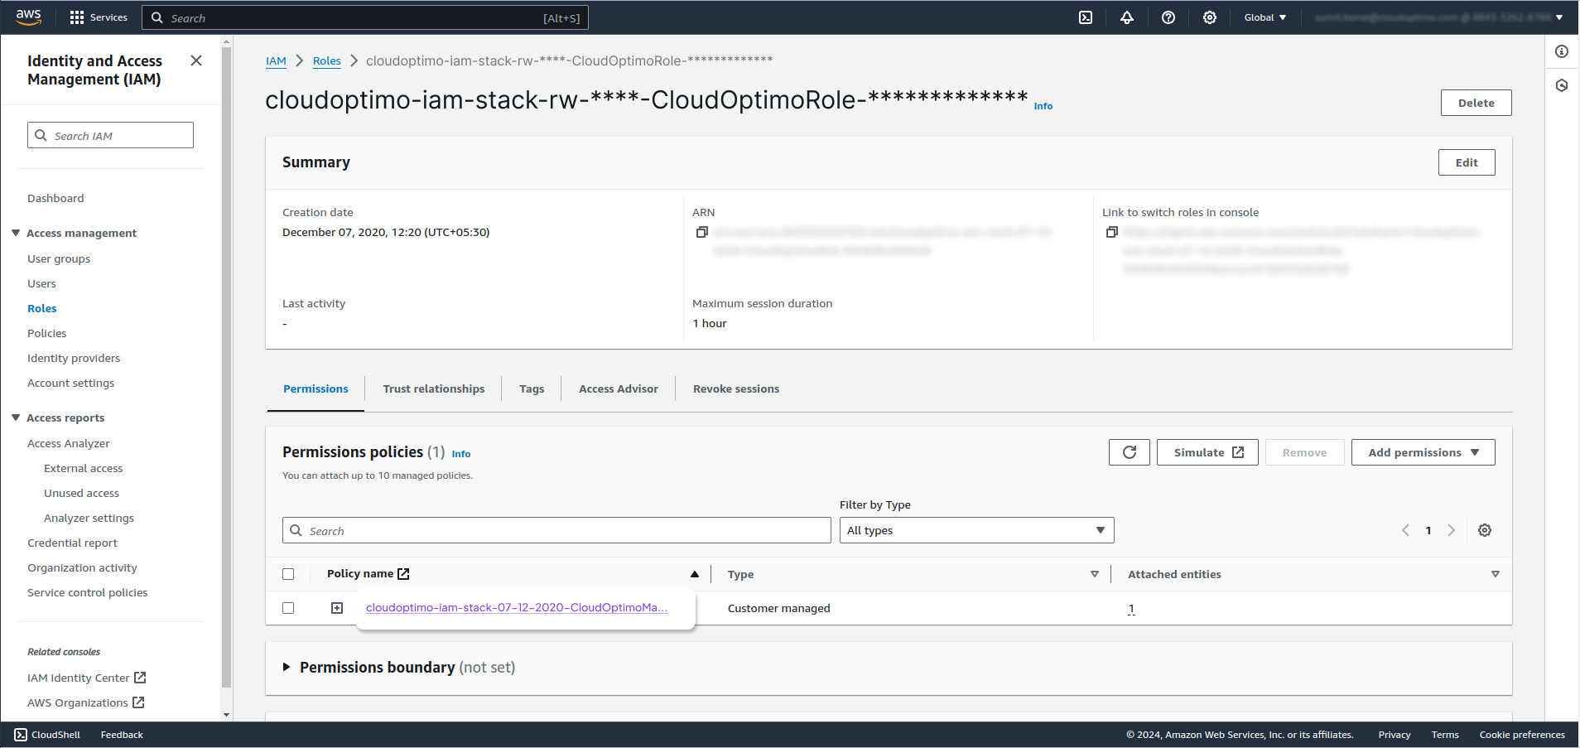The image size is (1580, 748).
Task: Collapse the Access reports section
Action: click(16, 417)
